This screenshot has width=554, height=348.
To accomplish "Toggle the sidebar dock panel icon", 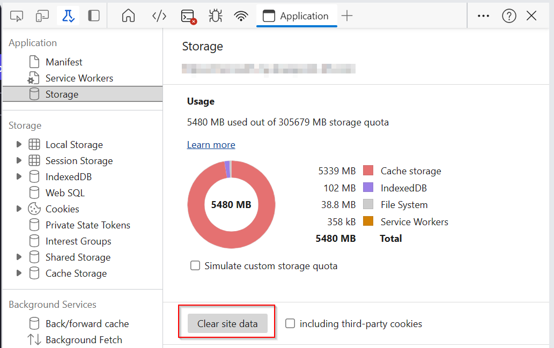I will (94, 16).
